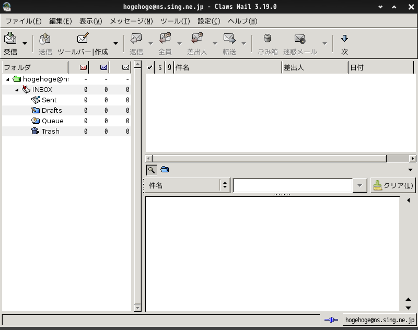This screenshot has width=418, height=330.
Task: Open the dropdown arrow next to 受信
Action: click(x=25, y=43)
